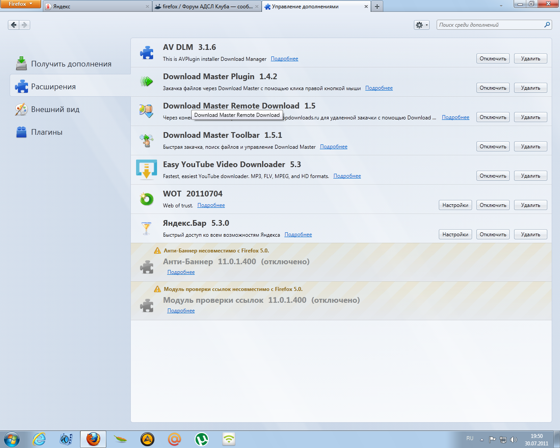Click the WOT green ring icon

coord(147,199)
